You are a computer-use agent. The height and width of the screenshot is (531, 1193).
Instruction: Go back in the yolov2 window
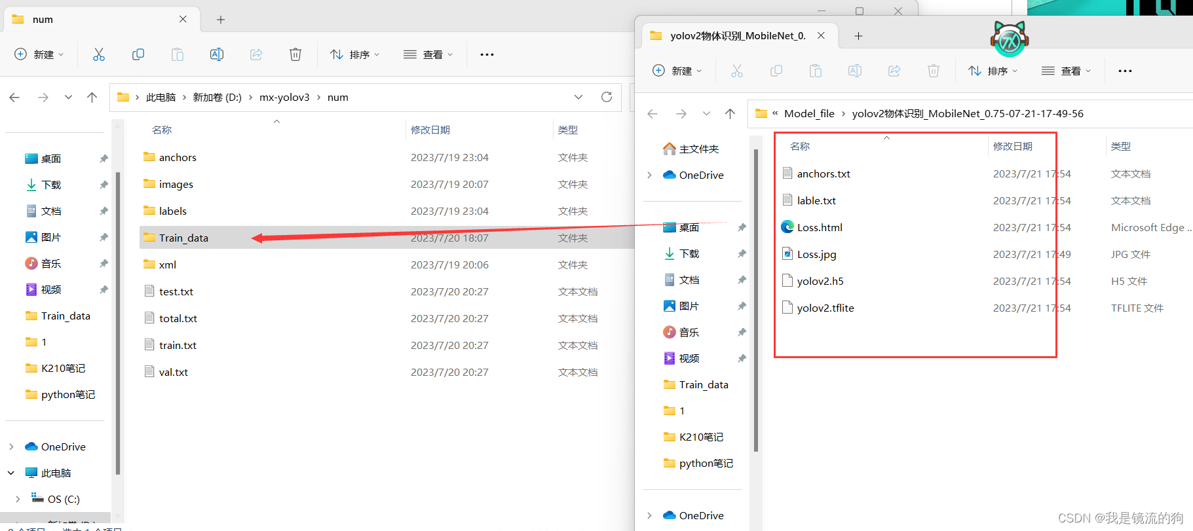tap(653, 113)
